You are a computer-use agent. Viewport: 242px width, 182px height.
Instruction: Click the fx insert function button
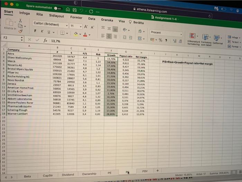click(x=45, y=40)
